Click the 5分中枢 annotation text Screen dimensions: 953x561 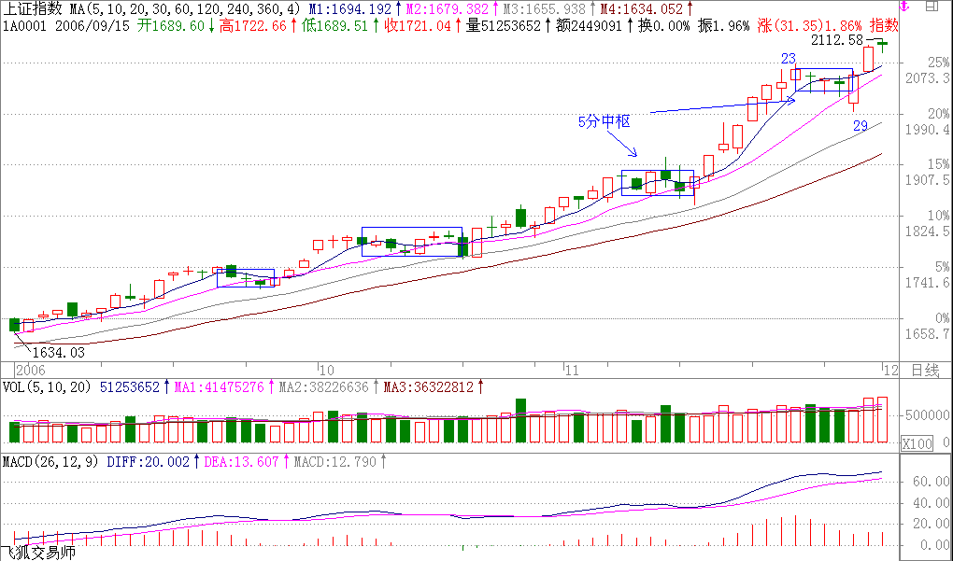point(604,121)
